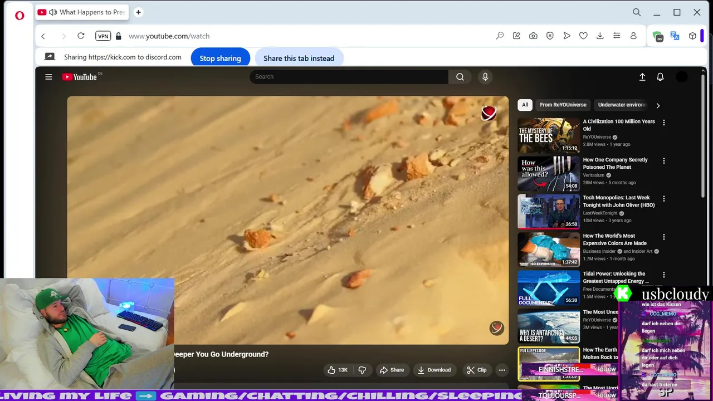The width and height of the screenshot is (713, 401).
Task: Open Tech Monopolies Last Week Tonight title
Action: coord(619,201)
